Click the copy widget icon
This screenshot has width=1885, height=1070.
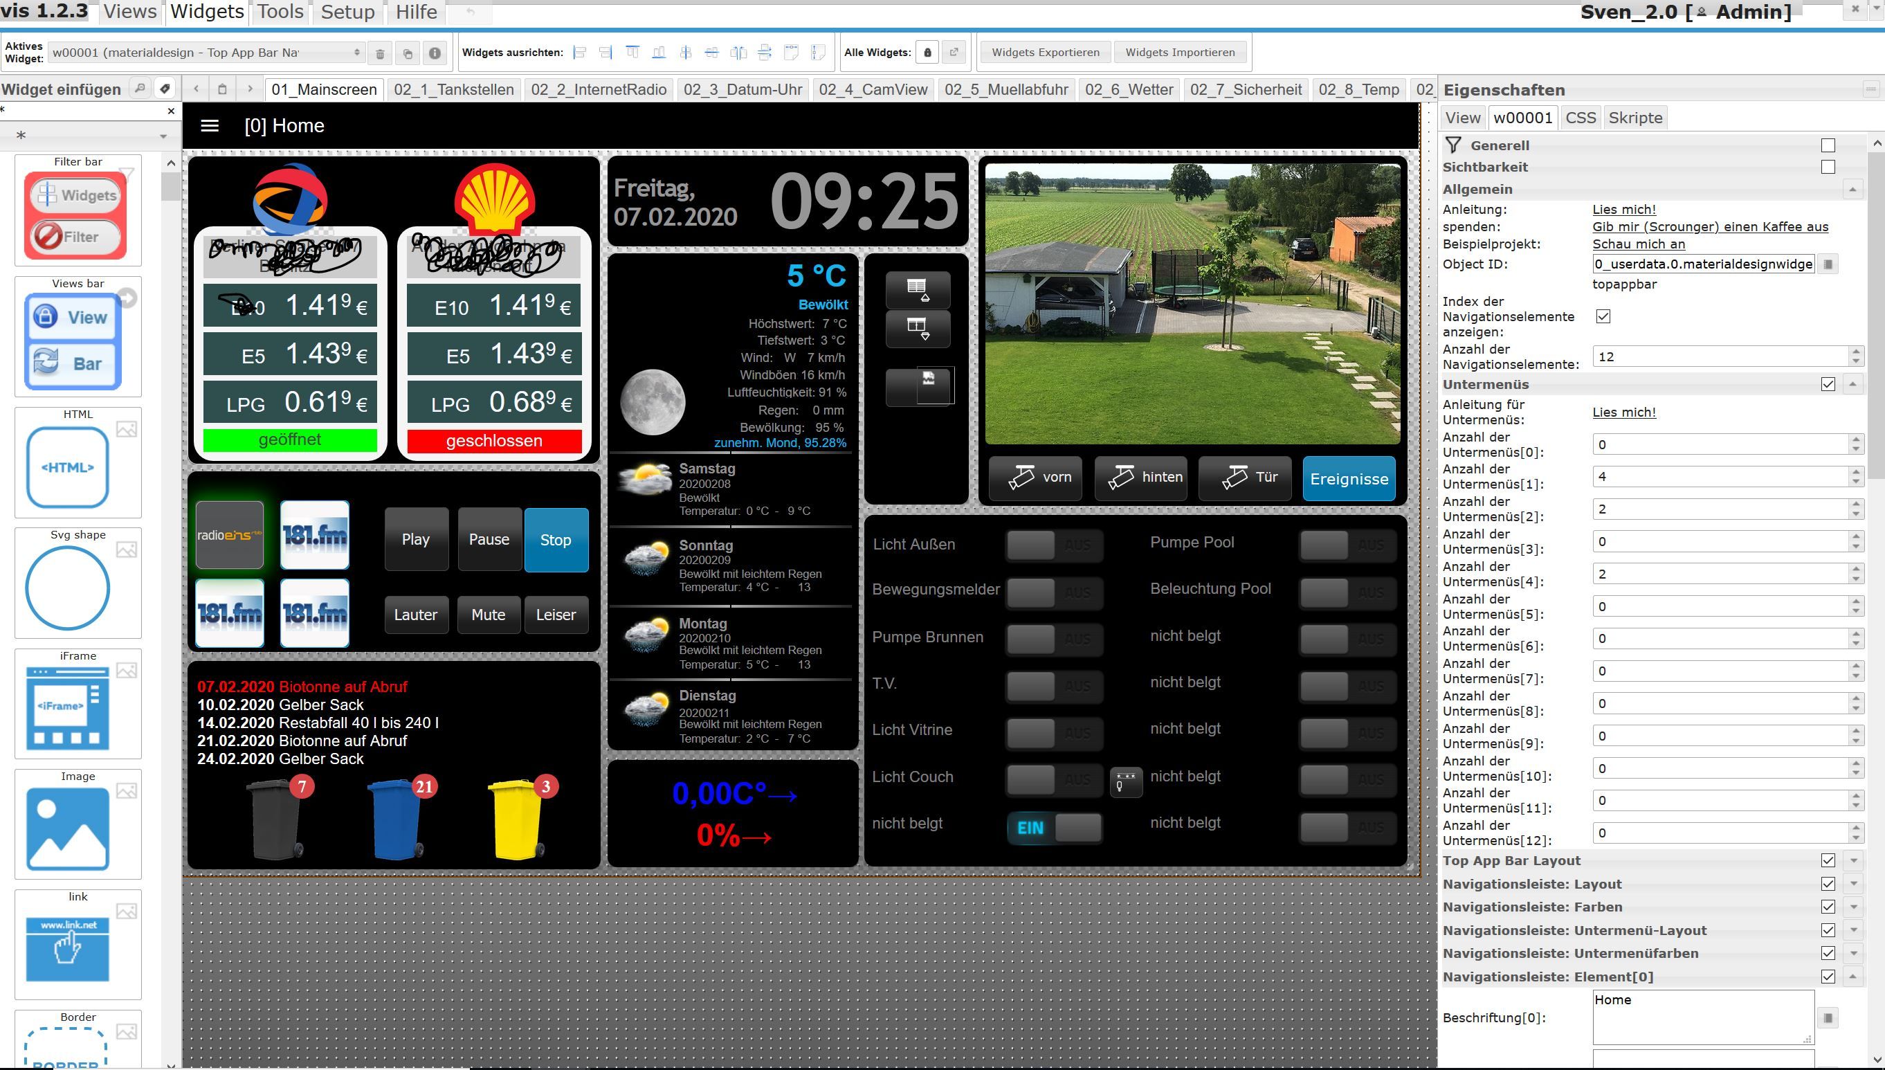click(x=408, y=53)
